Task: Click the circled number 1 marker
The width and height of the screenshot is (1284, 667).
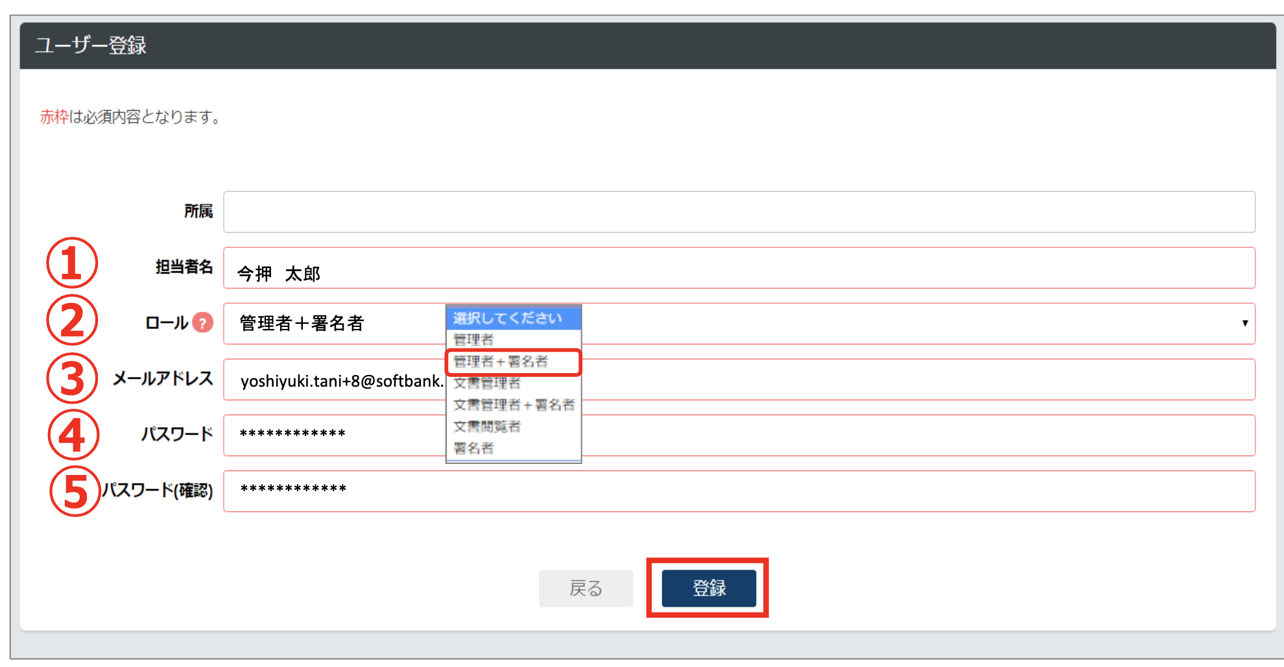Action: tap(72, 263)
